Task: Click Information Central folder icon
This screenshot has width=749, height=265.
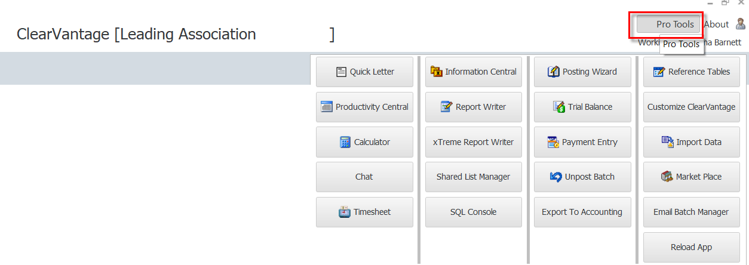Action: point(436,72)
